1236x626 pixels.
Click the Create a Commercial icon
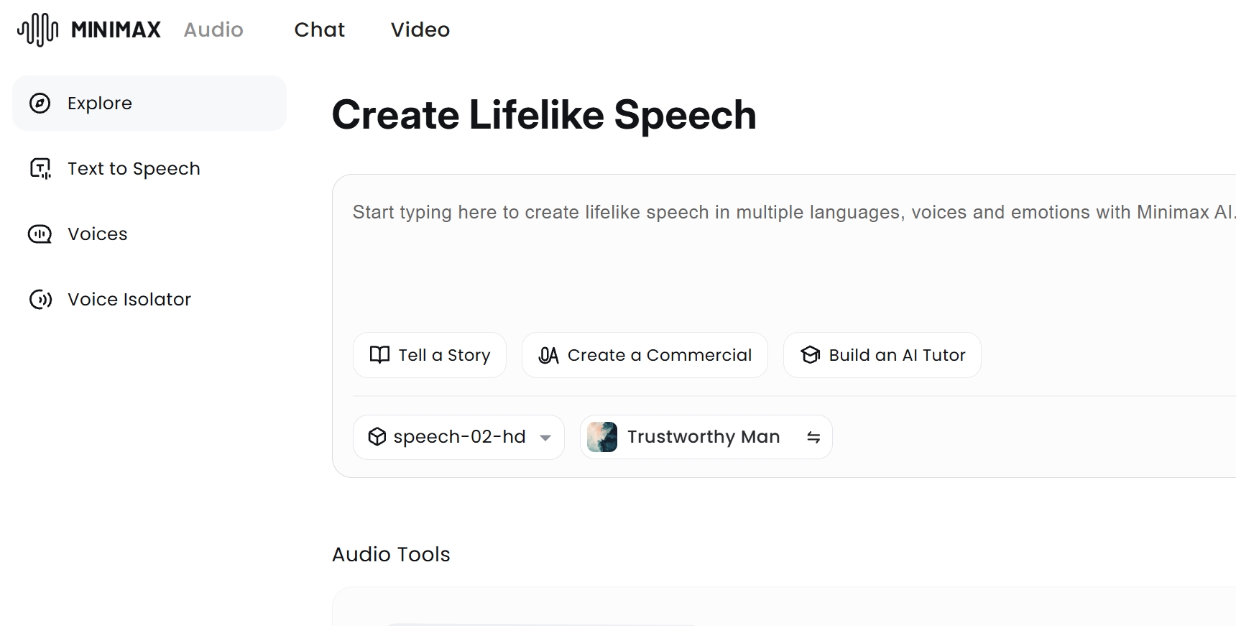click(x=548, y=355)
